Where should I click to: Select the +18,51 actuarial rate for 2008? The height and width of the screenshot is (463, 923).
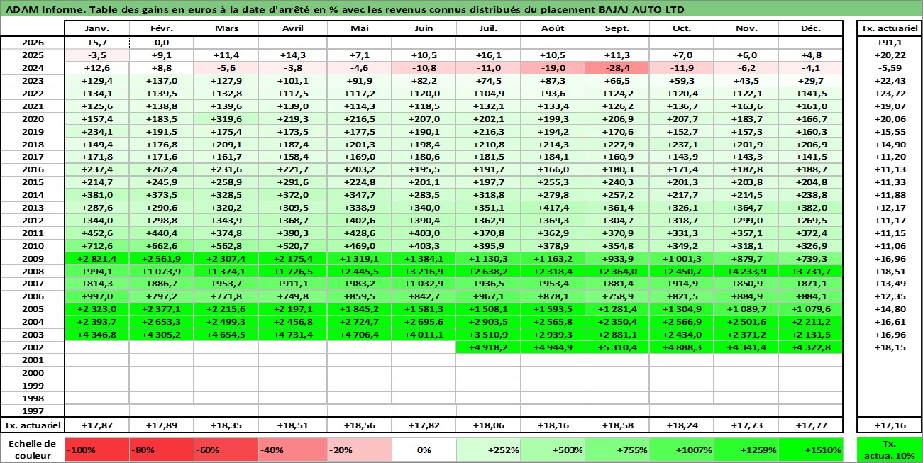[x=889, y=272]
